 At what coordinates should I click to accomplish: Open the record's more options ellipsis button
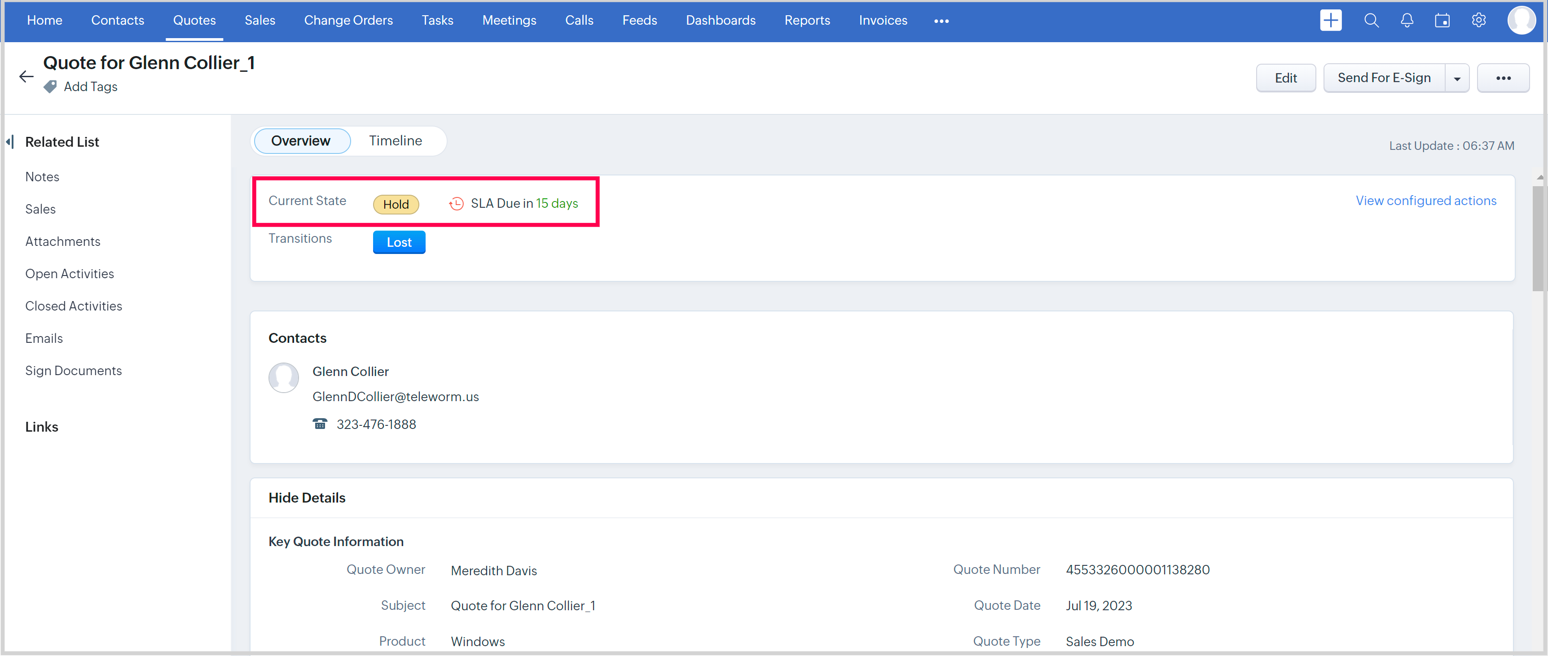click(x=1503, y=78)
